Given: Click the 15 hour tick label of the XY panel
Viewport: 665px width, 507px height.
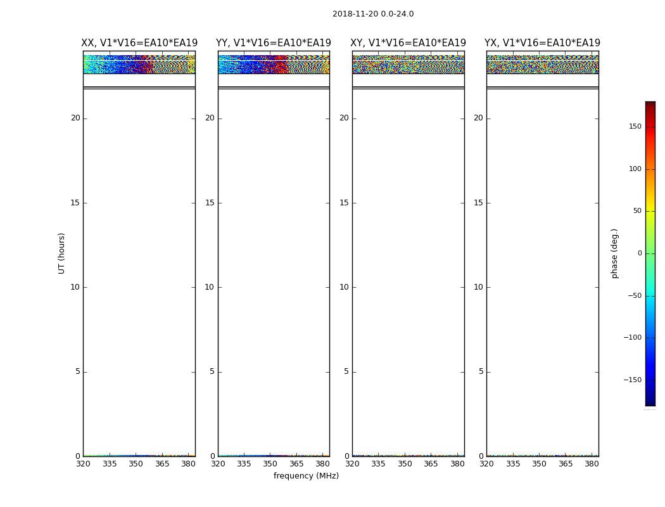Looking at the screenshot, I should pyautogui.click(x=344, y=203).
